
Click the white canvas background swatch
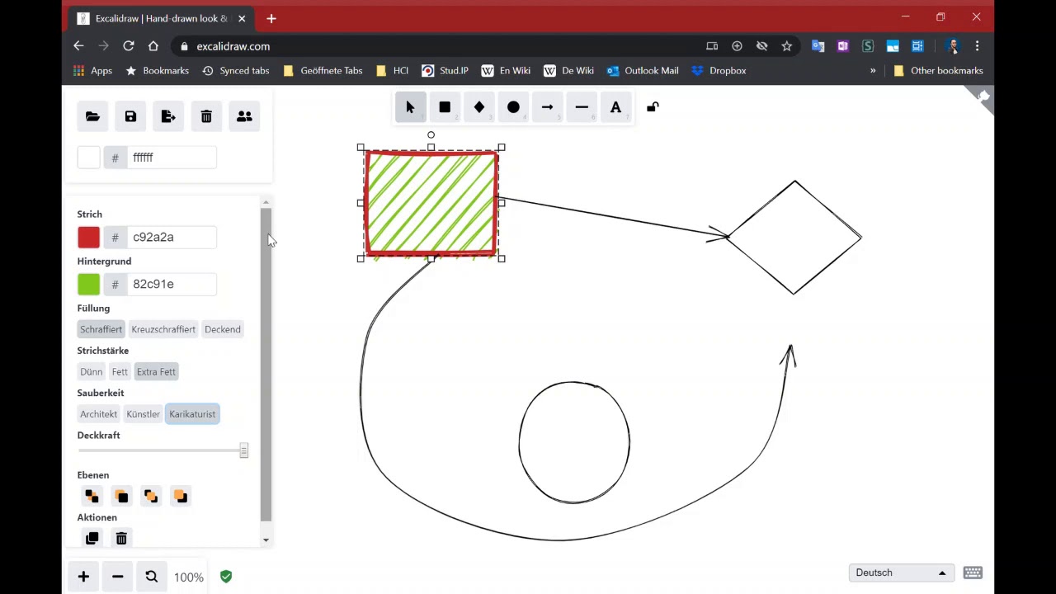point(88,158)
